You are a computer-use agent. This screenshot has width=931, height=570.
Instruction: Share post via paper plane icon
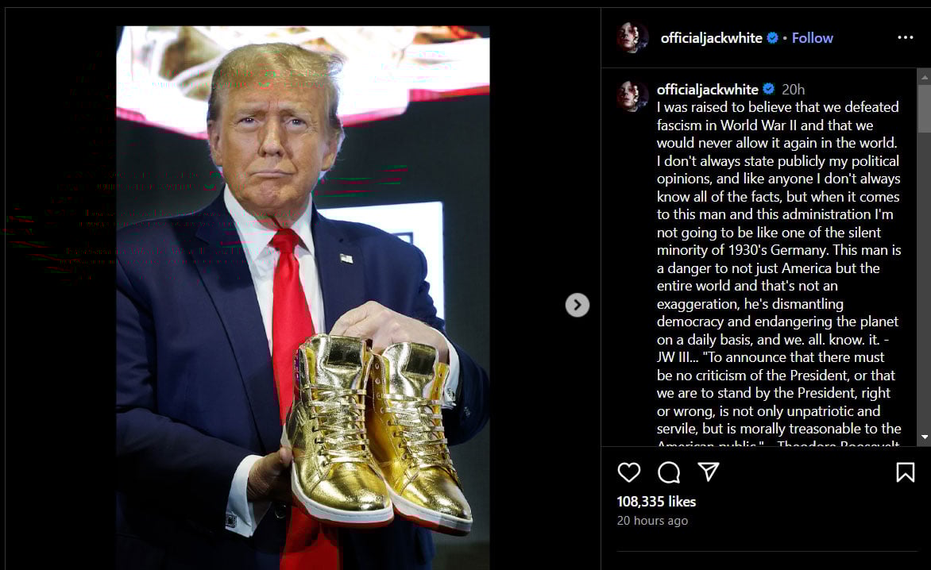[x=709, y=472]
